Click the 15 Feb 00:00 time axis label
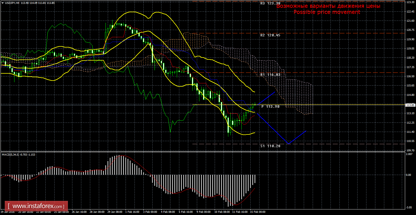The image size is (416, 215). pyautogui.click(x=257, y=212)
